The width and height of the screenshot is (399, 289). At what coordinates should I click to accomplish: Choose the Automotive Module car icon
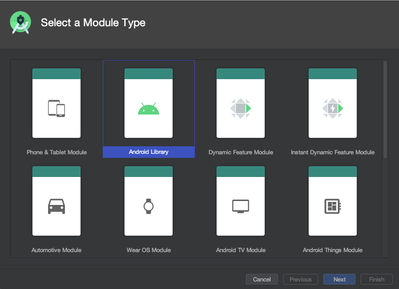[56, 206]
